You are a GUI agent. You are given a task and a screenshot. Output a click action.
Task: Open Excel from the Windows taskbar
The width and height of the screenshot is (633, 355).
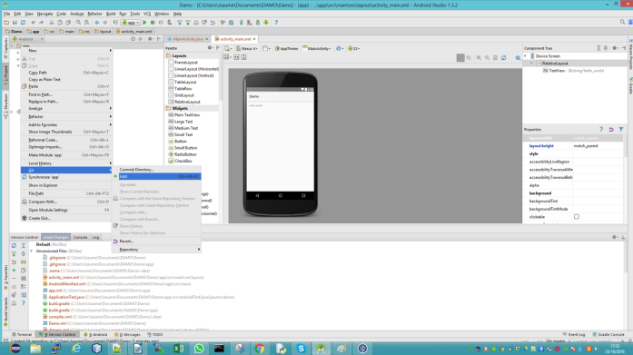point(178,348)
